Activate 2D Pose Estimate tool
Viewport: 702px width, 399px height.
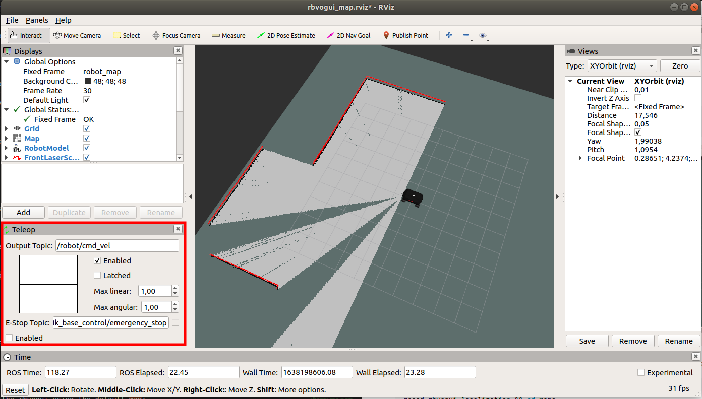[286, 35]
